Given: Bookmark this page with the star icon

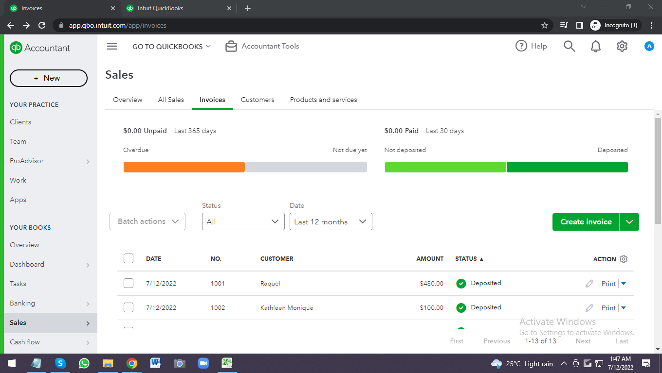Looking at the screenshot, I should point(545,25).
